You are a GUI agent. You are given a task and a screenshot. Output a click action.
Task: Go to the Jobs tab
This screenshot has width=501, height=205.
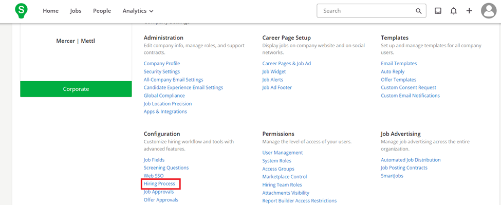click(76, 11)
